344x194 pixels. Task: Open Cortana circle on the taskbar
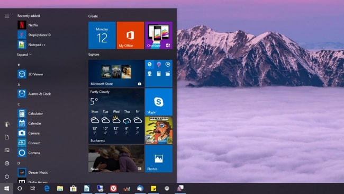tap(20, 189)
